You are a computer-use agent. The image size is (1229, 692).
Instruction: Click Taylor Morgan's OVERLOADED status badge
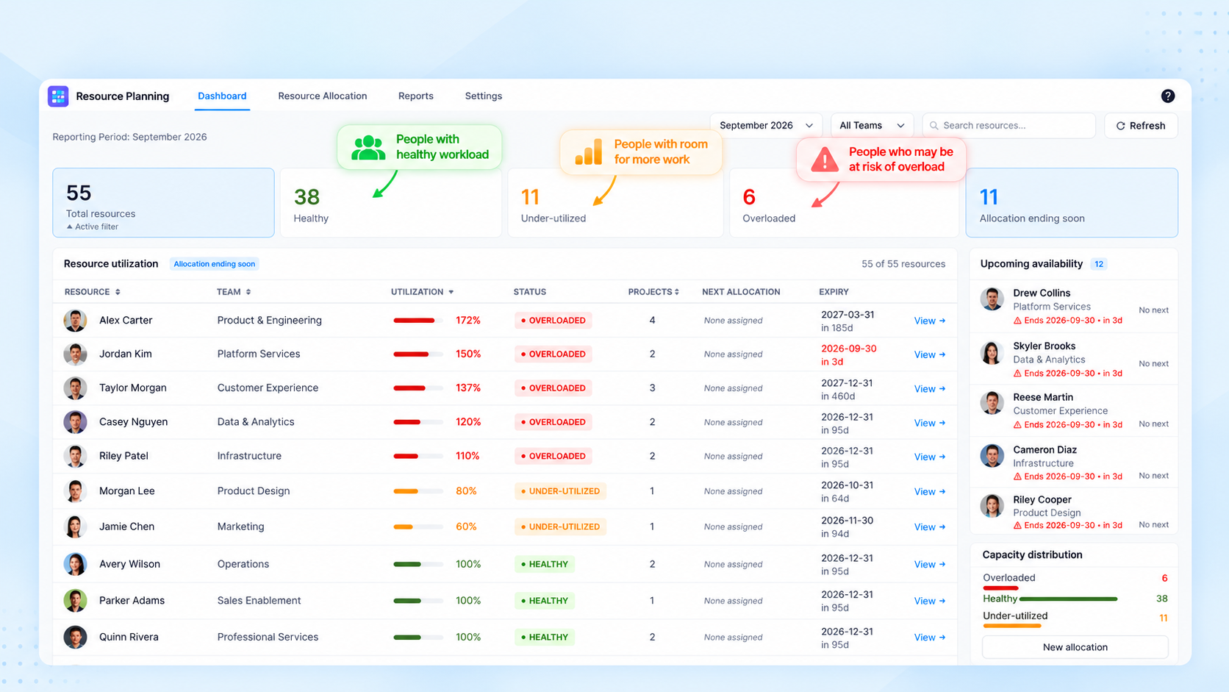click(x=553, y=388)
